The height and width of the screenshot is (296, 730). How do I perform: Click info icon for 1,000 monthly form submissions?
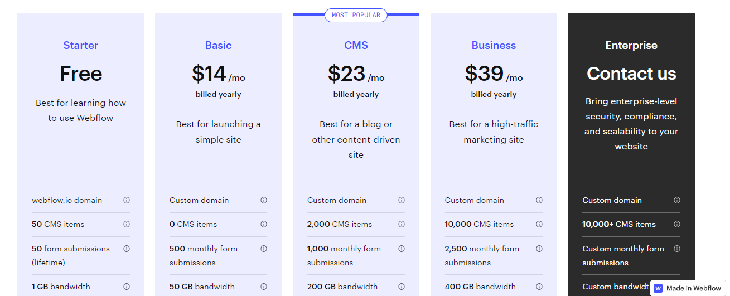click(x=402, y=249)
